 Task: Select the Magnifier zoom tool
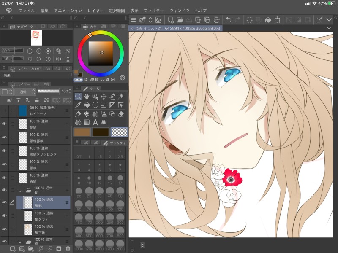tap(78, 97)
